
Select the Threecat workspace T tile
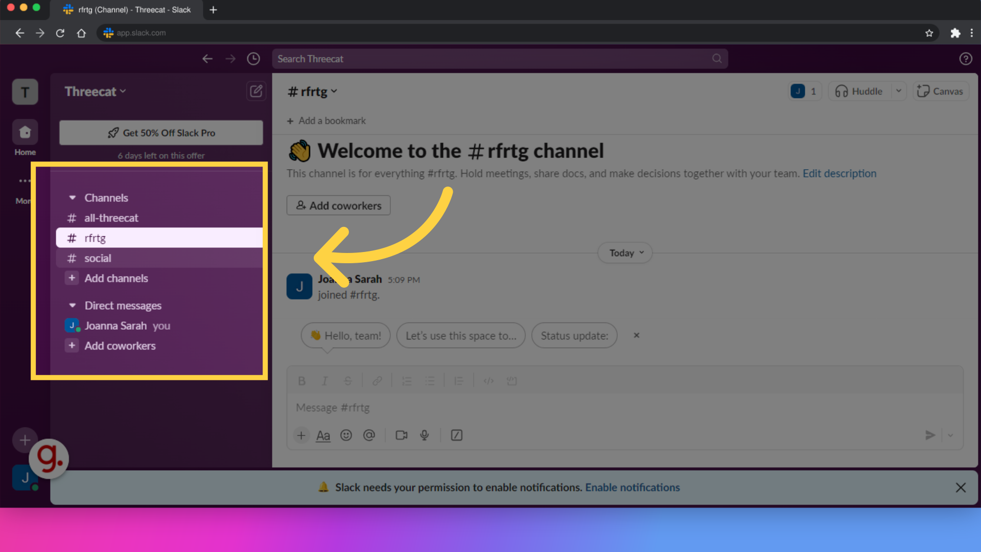pyautogui.click(x=25, y=92)
